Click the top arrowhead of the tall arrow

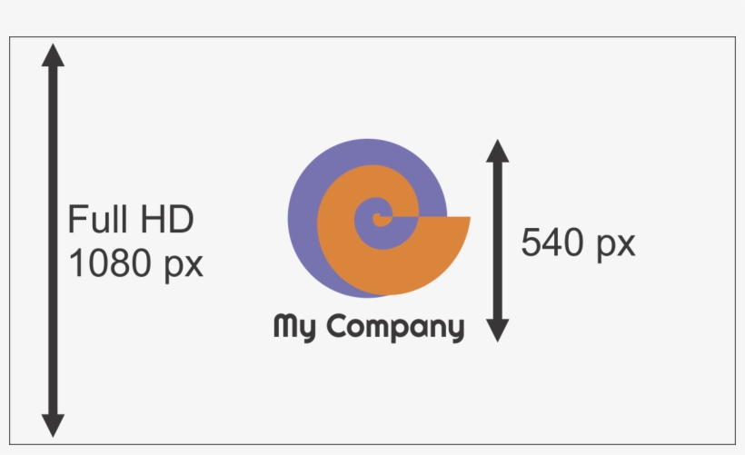click(x=54, y=54)
